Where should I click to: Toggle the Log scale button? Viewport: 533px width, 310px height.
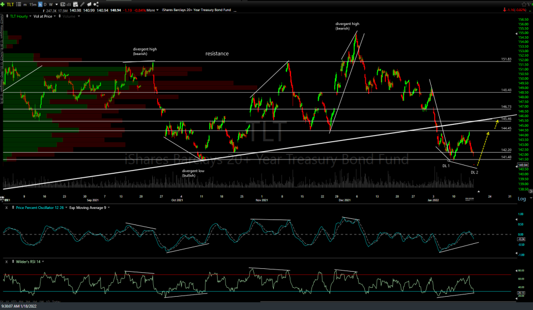pyautogui.click(x=521, y=198)
